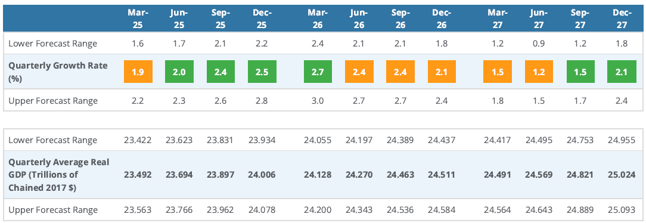The image size is (646, 223).
Task: Click the GDP value 25.024
Action: [622, 174]
